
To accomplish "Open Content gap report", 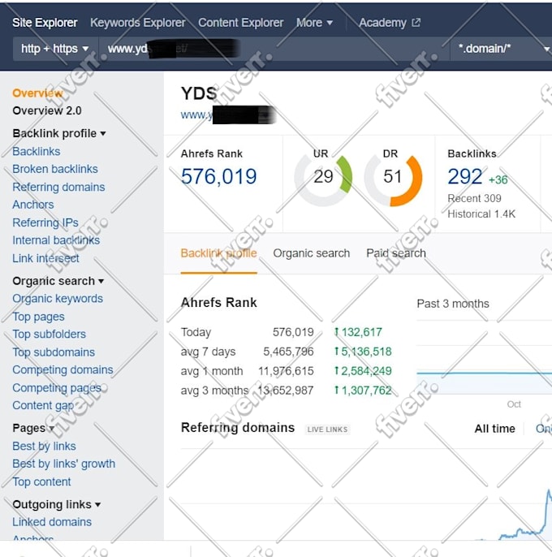I will click(43, 405).
